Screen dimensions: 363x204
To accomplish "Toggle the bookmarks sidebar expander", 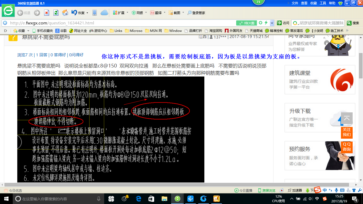I will click(x=6, y=31).
